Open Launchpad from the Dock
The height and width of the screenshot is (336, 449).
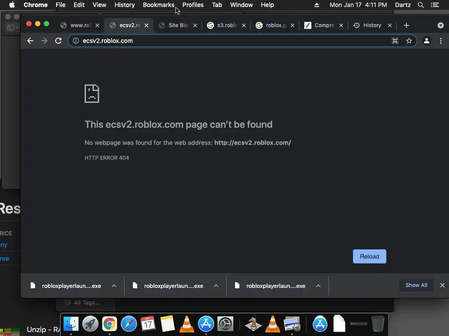[90, 324]
